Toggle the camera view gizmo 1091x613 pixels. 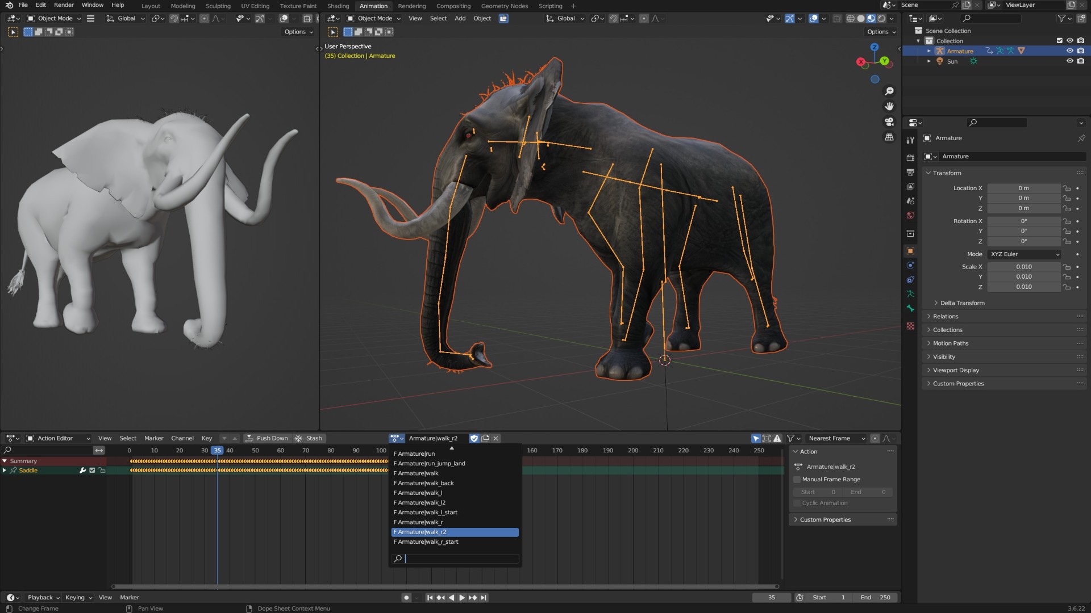point(889,122)
